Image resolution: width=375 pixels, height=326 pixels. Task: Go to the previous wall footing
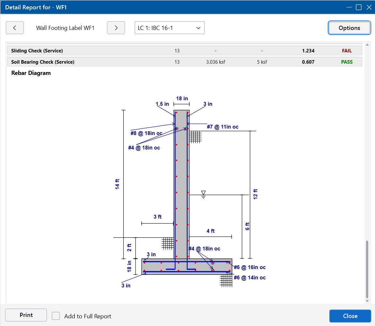(15, 28)
